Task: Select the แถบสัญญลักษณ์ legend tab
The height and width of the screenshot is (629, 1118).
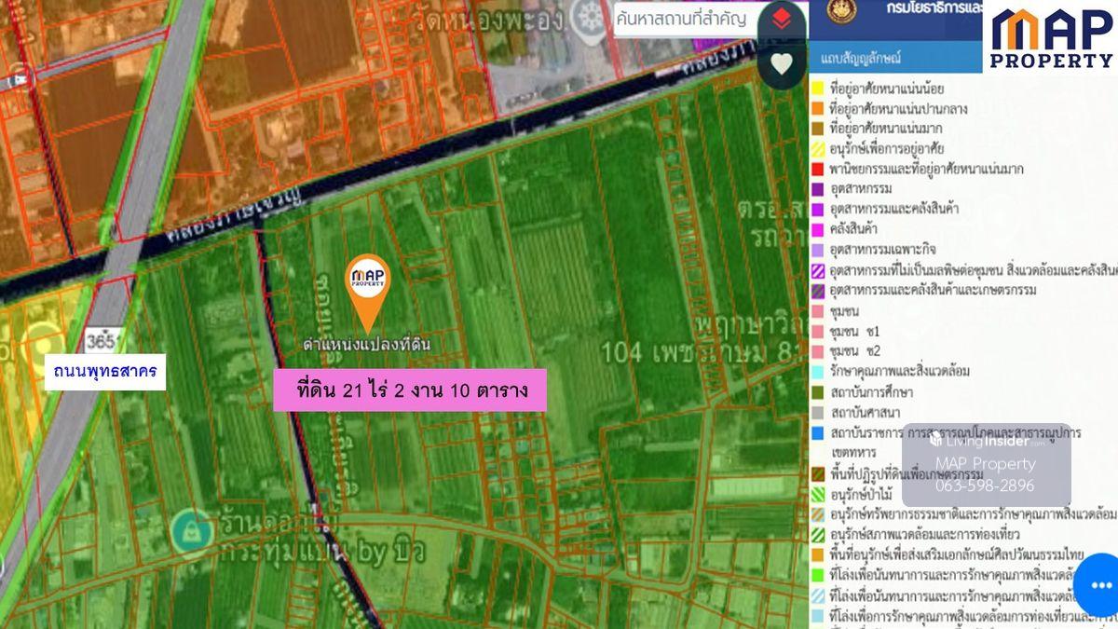Action: click(861, 58)
